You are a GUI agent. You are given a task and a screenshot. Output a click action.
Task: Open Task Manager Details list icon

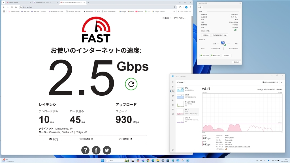click(172, 110)
